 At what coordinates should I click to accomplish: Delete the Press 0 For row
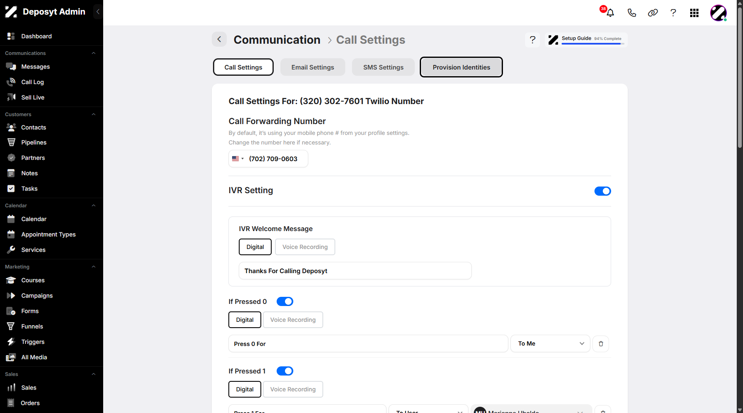pyautogui.click(x=601, y=344)
